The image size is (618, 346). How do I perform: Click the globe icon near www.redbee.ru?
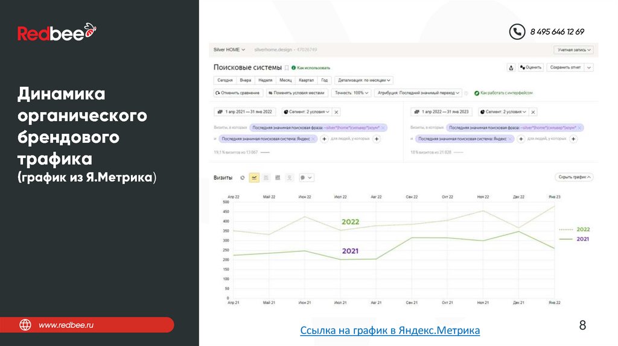click(25, 325)
